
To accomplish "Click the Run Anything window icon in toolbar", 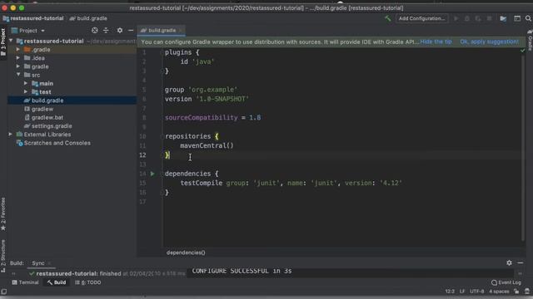I will (517, 18).
